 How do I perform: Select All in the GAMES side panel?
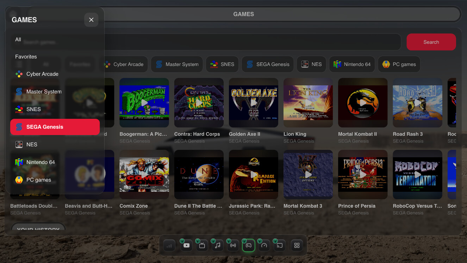click(55, 39)
